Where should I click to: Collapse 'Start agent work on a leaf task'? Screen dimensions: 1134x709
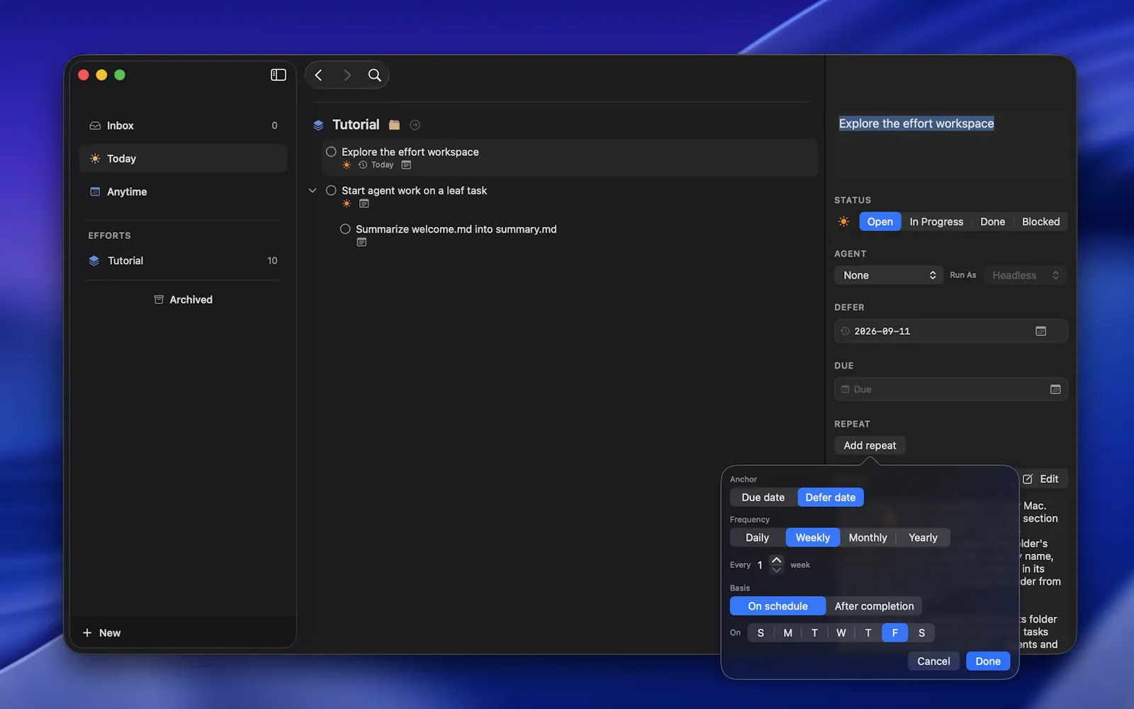tap(313, 190)
